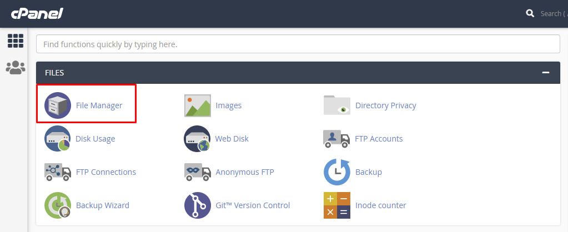Image resolution: width=568 pixels, height=232 pixels.
Task: Open the FTP Connections icon
Action: tap(58, 172)
